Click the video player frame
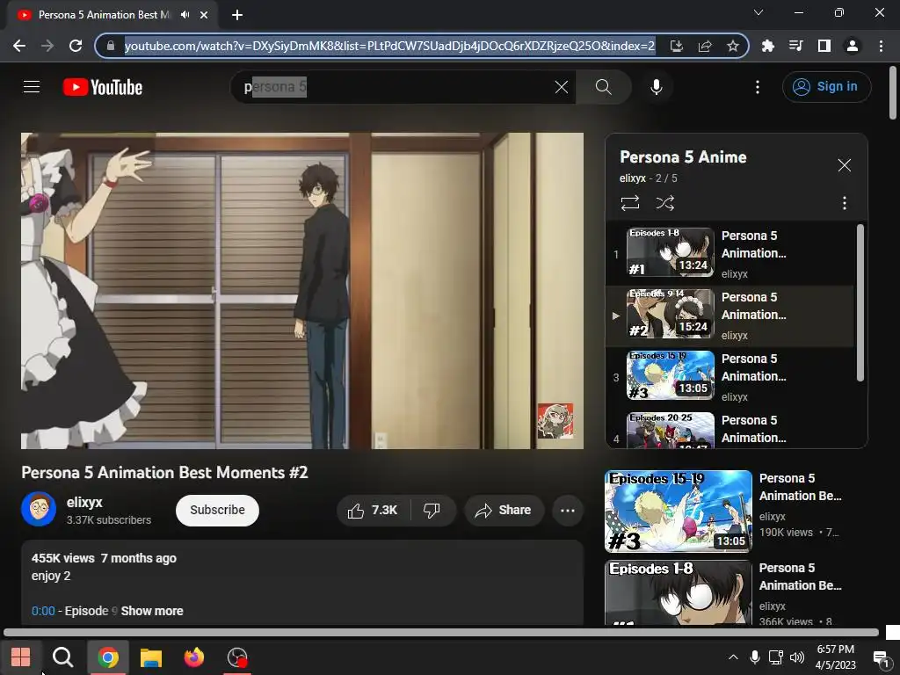This screenshot has height=675, width=900. coord(302,290)
